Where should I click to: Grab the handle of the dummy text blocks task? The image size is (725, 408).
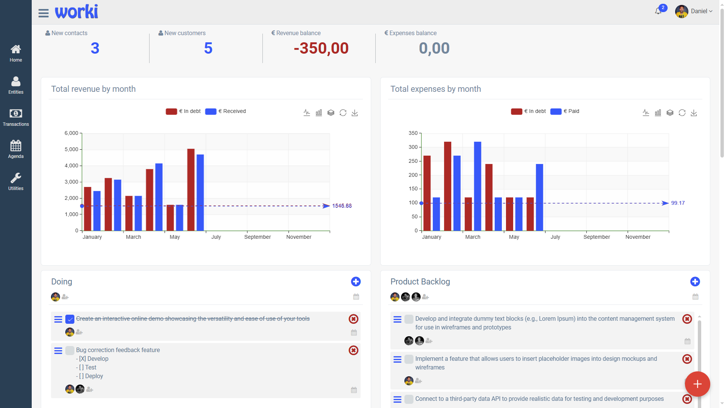pyautogui.click(x=398, y=319)
